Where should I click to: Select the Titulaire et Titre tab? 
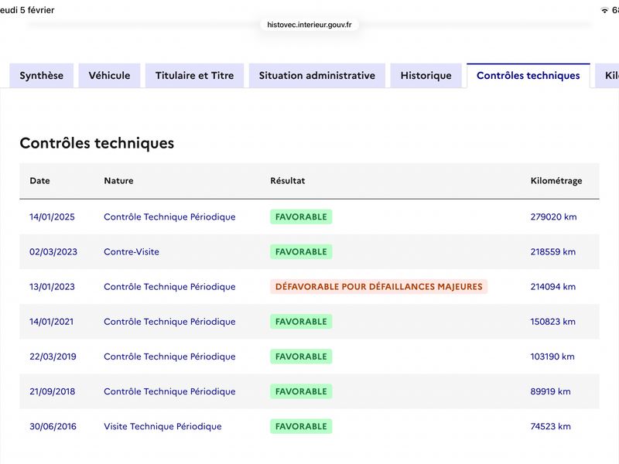pyautogui.click(x=194, y=76)
